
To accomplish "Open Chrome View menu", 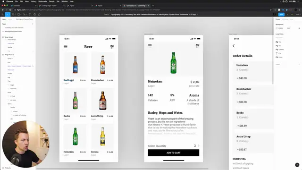I will (x=27, y=1).
